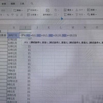Click the decrease decimal places icon
Image resolution: width=103 pixels, height=103 pixels.
21,15
